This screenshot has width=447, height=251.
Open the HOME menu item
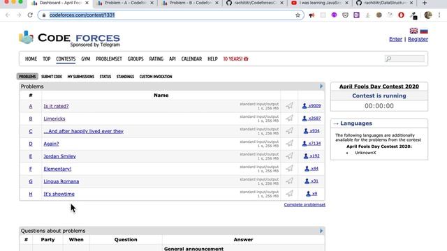(x=31, y=59)
